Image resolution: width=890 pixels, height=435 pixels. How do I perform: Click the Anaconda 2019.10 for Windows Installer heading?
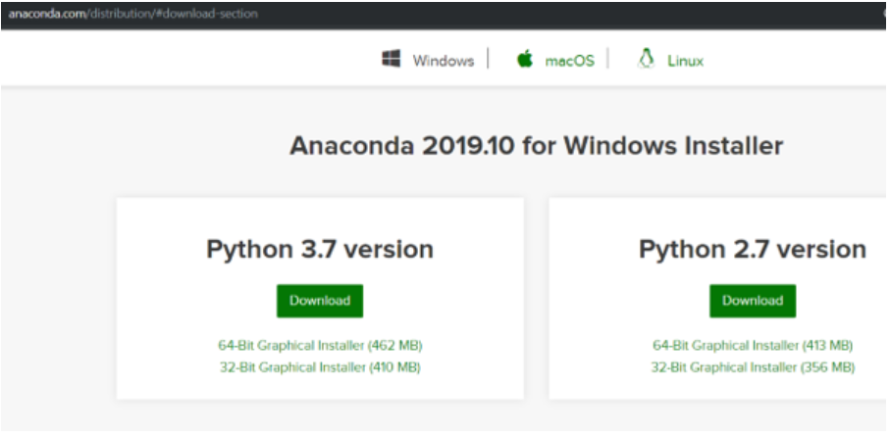click(537, 146)
